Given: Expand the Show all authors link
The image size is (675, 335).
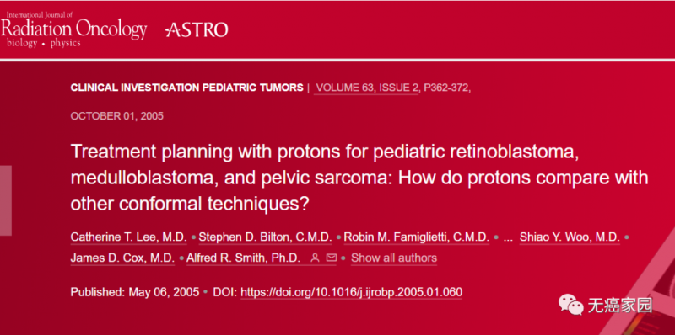Looking at the screenshot, I should [x=394, y=258].
